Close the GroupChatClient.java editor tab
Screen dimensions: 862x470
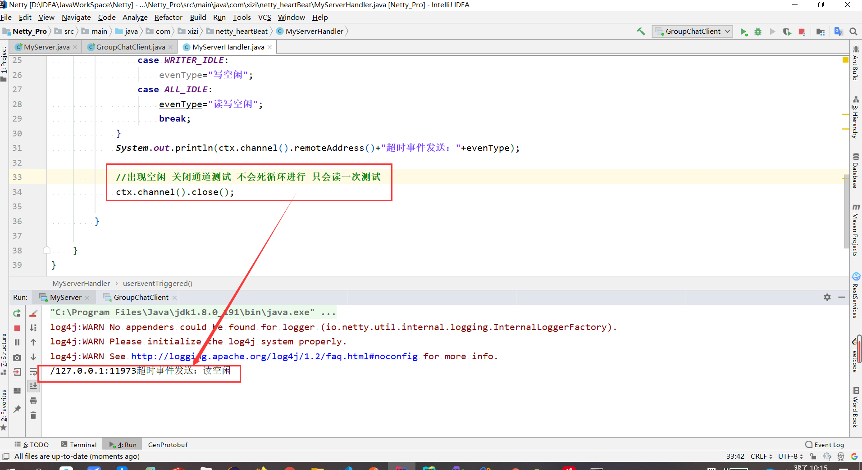(170, 47)
